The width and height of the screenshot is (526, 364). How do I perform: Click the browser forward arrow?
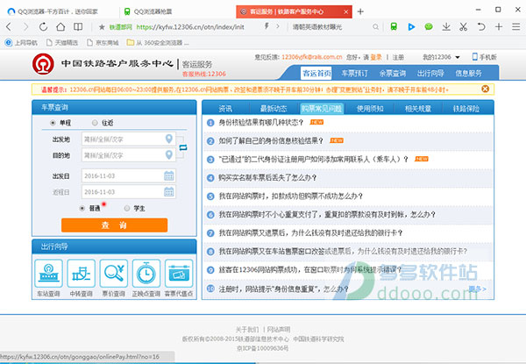(x=25, y=27)
